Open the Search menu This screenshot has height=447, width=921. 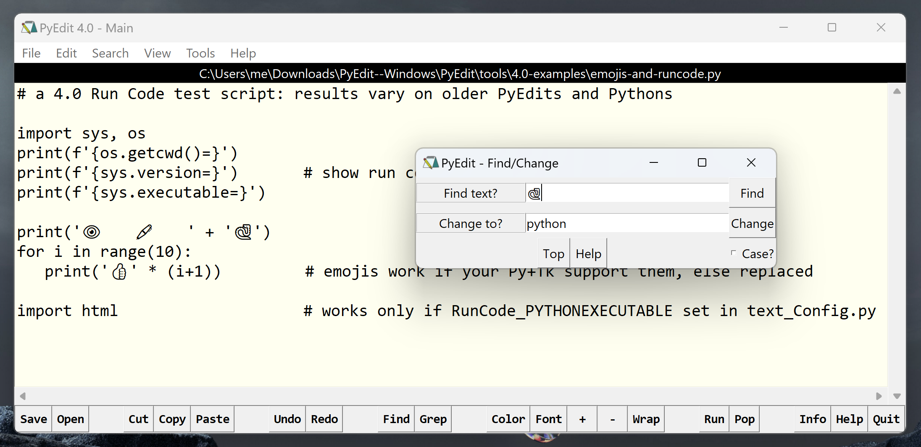(x=110, y=53)
